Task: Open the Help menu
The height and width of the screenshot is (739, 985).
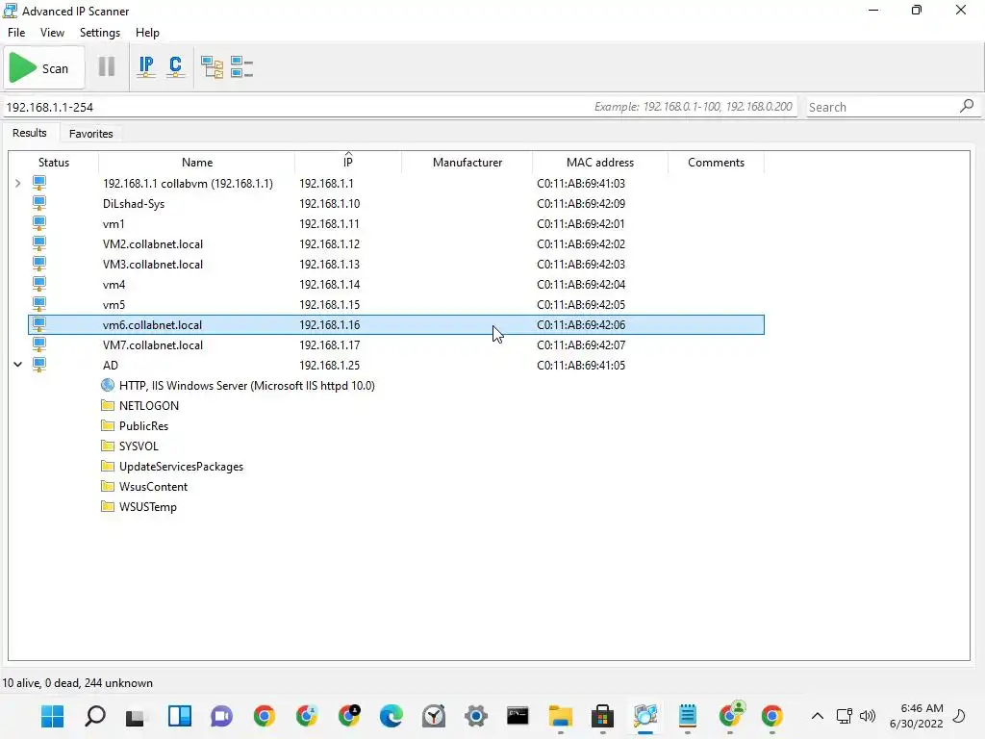Action: pyautogui.click(x=147, y=33)
